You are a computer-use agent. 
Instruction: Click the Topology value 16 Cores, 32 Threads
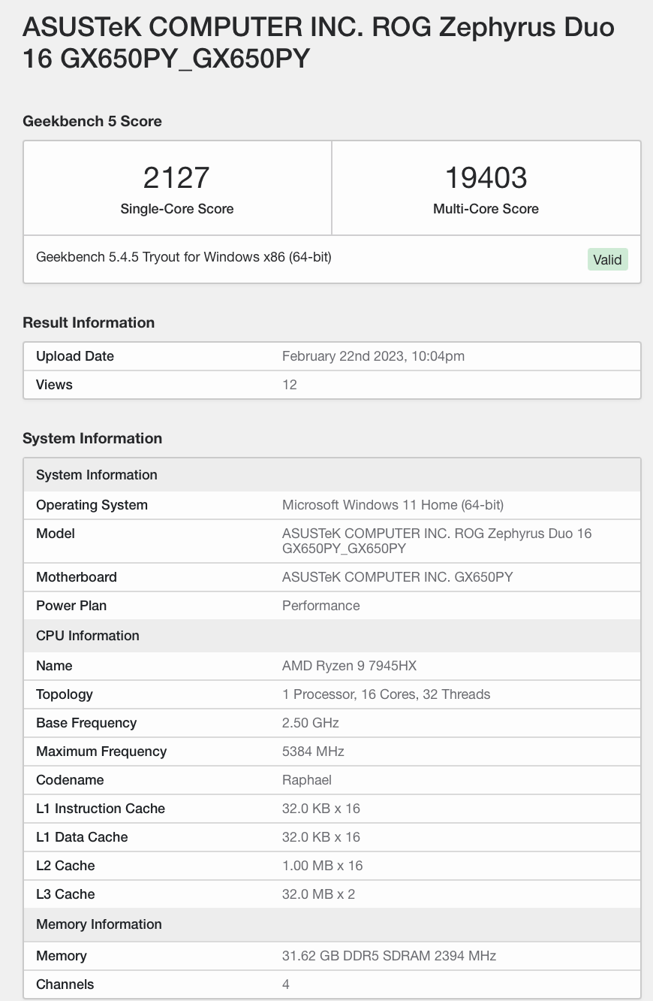[x=386, y=694]
